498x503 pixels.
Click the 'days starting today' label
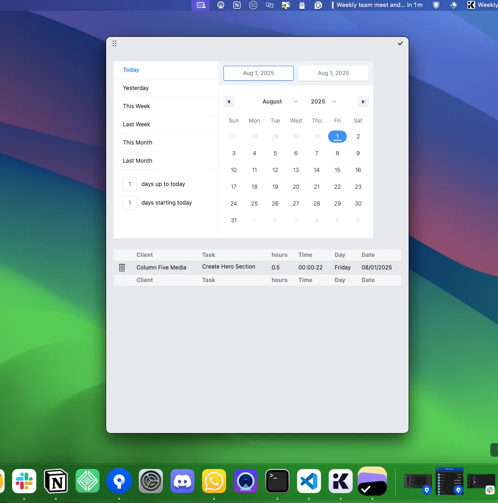coord(167,203)
